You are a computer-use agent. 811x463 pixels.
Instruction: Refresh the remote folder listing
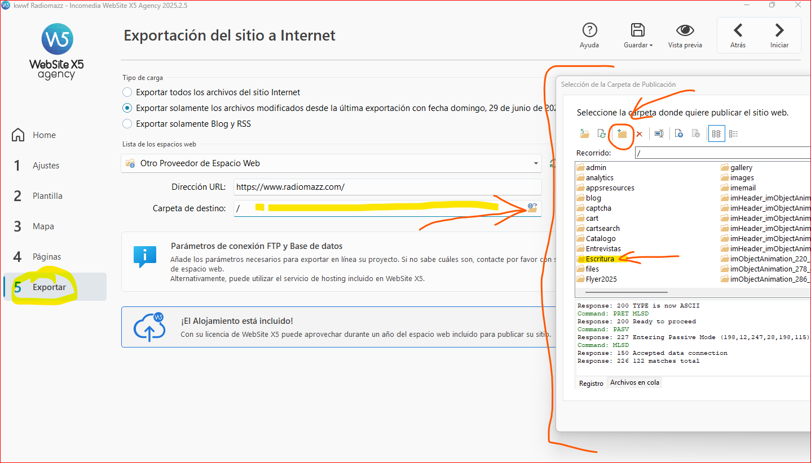click(602, 133)
